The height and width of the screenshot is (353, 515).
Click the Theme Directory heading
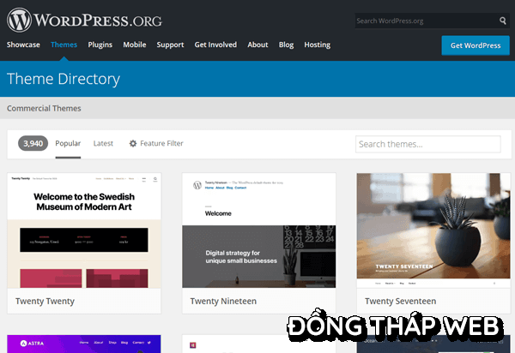point(64,79)
